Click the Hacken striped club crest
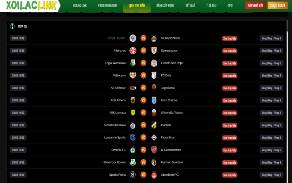 [154, 125]
